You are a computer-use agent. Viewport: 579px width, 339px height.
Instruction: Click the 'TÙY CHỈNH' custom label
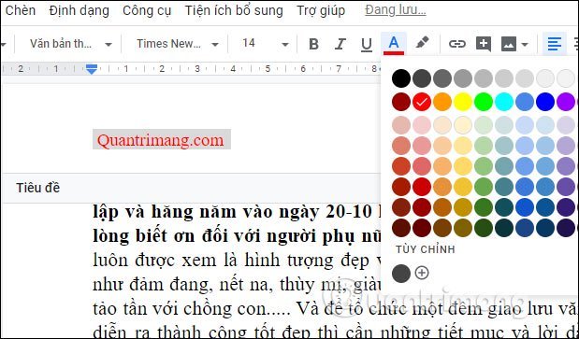point(426,249)
